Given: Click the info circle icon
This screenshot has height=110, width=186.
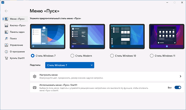Looking at the screenshot, I should click(6, 52).
